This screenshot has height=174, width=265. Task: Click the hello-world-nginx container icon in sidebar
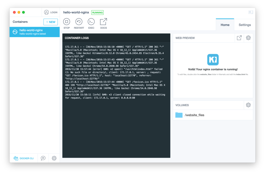pos(15,32)
